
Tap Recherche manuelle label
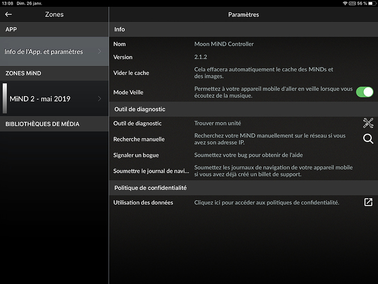coord(139,139)
